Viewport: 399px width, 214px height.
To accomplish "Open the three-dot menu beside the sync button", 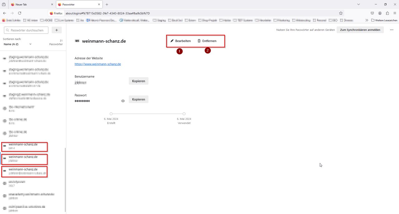I will click(x=392, y=30).
